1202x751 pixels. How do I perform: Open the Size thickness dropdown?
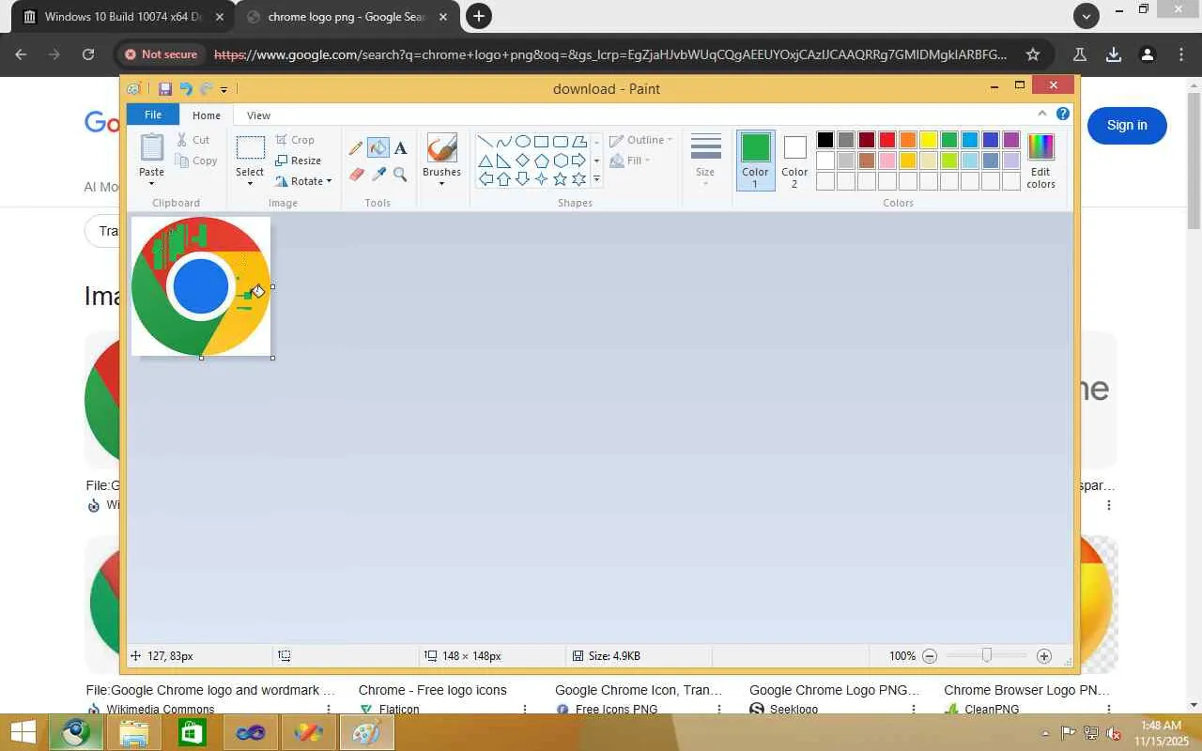tap(705, 161)
